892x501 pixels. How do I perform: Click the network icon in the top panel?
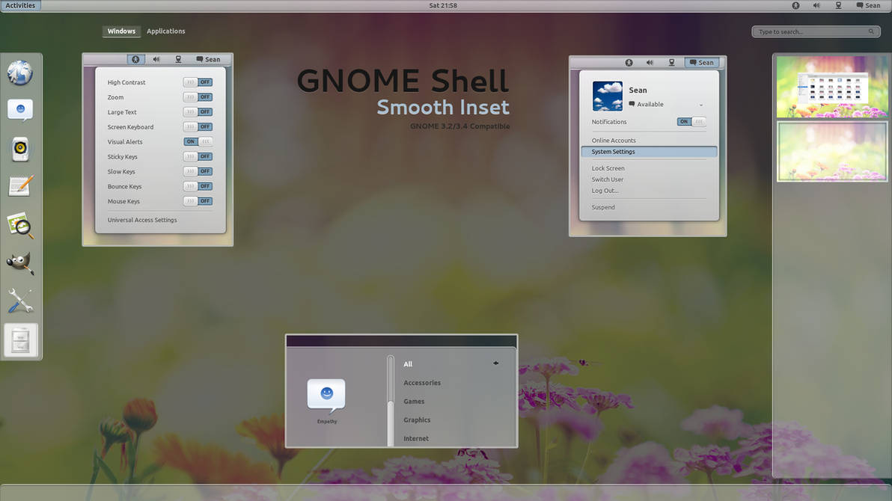click(838, 6)
